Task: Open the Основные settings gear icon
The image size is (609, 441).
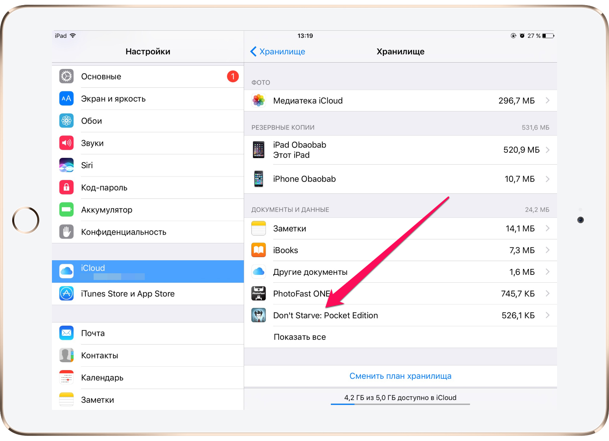Action: point(66,76)
